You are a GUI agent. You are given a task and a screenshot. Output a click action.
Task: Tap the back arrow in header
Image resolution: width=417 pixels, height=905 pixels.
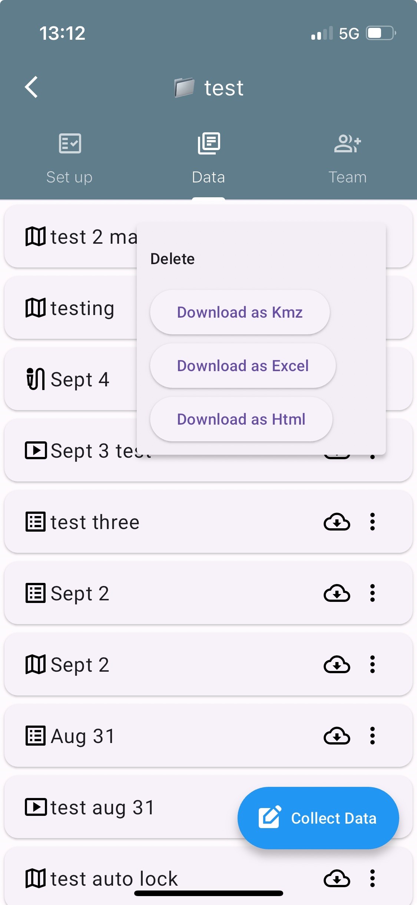coord(32,87)
